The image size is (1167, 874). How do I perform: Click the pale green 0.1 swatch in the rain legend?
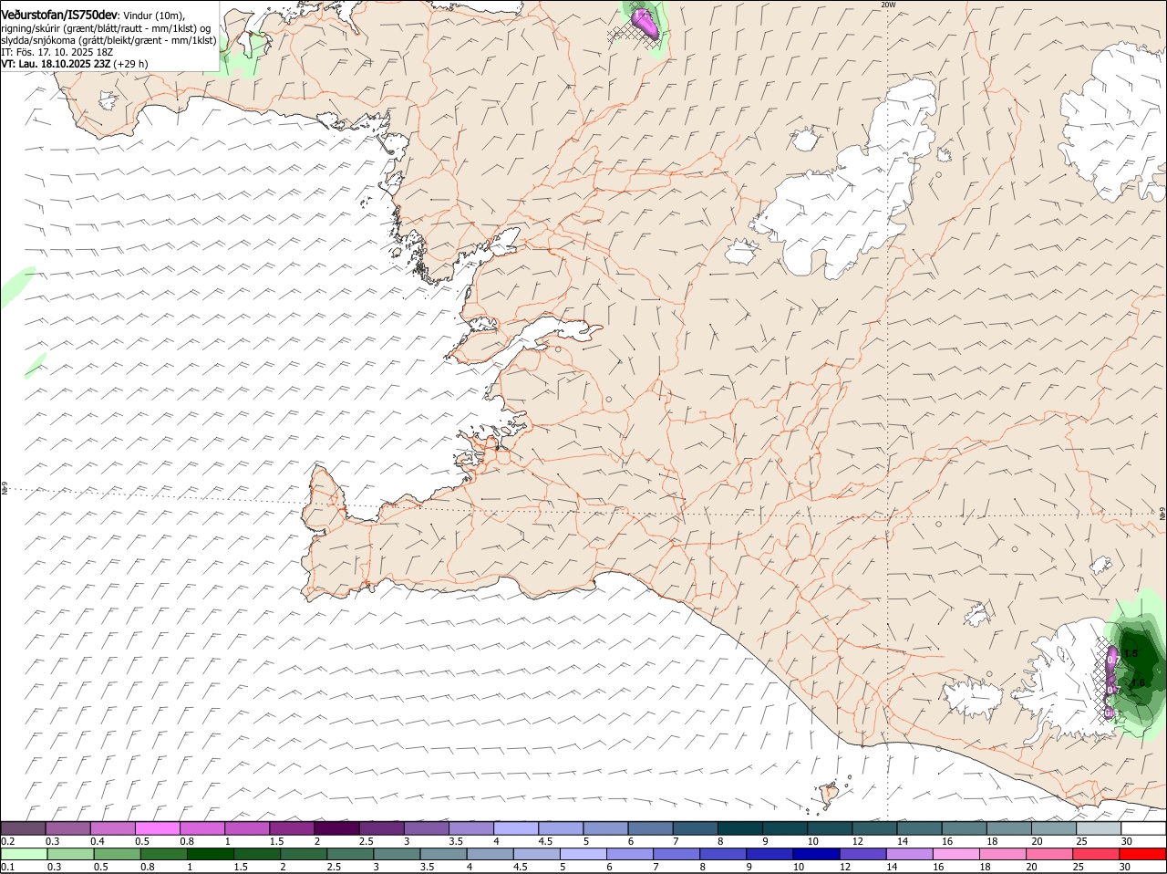24,854
